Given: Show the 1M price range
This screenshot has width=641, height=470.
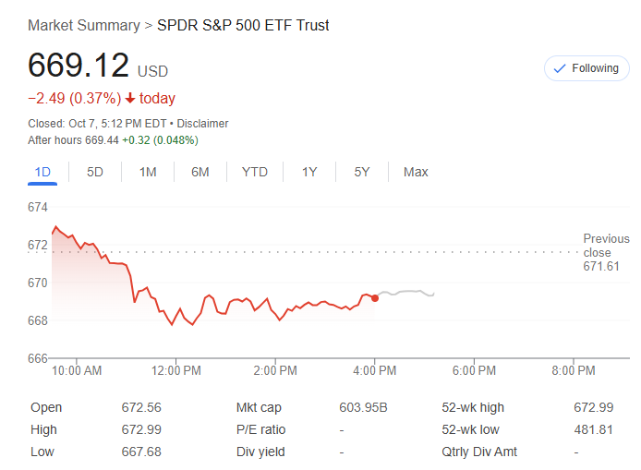Looking at the screenshot, I should click(148, 172).
